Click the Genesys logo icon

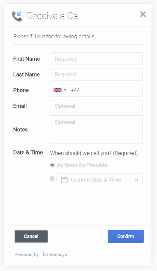click(x=45, y=254)
